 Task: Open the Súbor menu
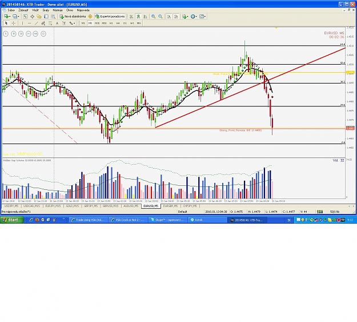click(11, 10)
